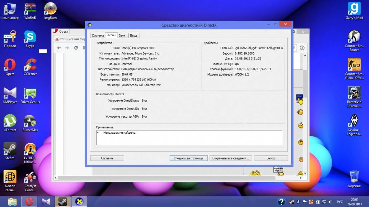Open µTorrent desktop shortcut
Screen dimensions: 369x207
tap(10, 123)
